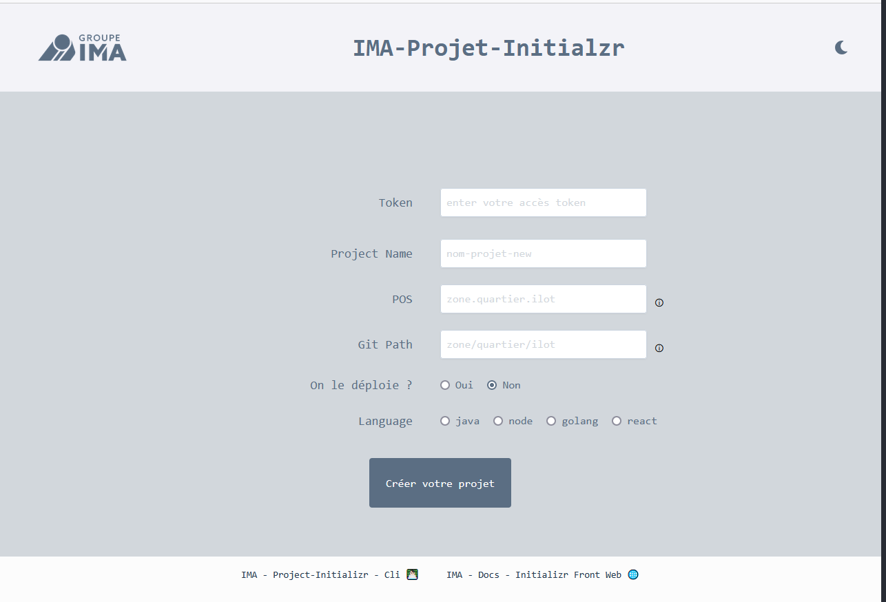Select the Non deployment option

coord(492,385)
